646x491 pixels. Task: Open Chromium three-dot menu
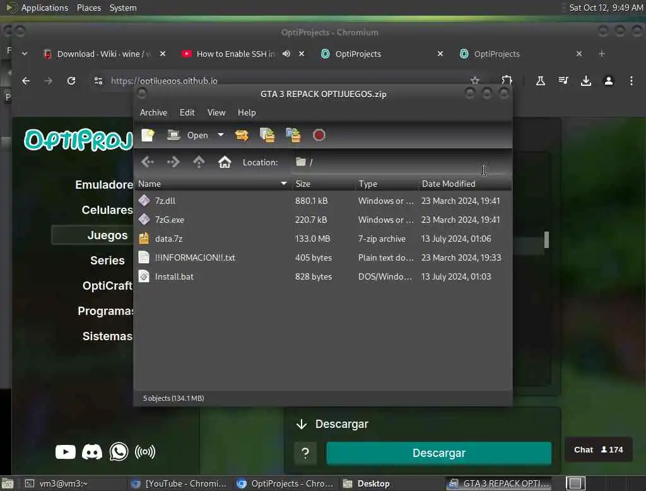(x=631, y=81)
